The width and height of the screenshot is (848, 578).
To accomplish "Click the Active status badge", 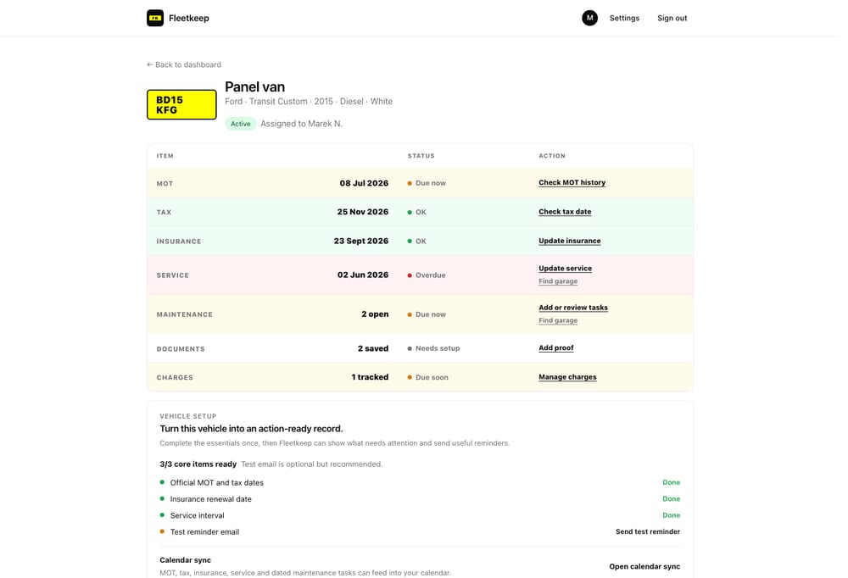I will click(241, 124).
